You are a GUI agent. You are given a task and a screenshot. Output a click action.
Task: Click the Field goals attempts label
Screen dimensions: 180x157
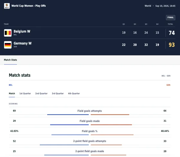click(x=90, y=111)
